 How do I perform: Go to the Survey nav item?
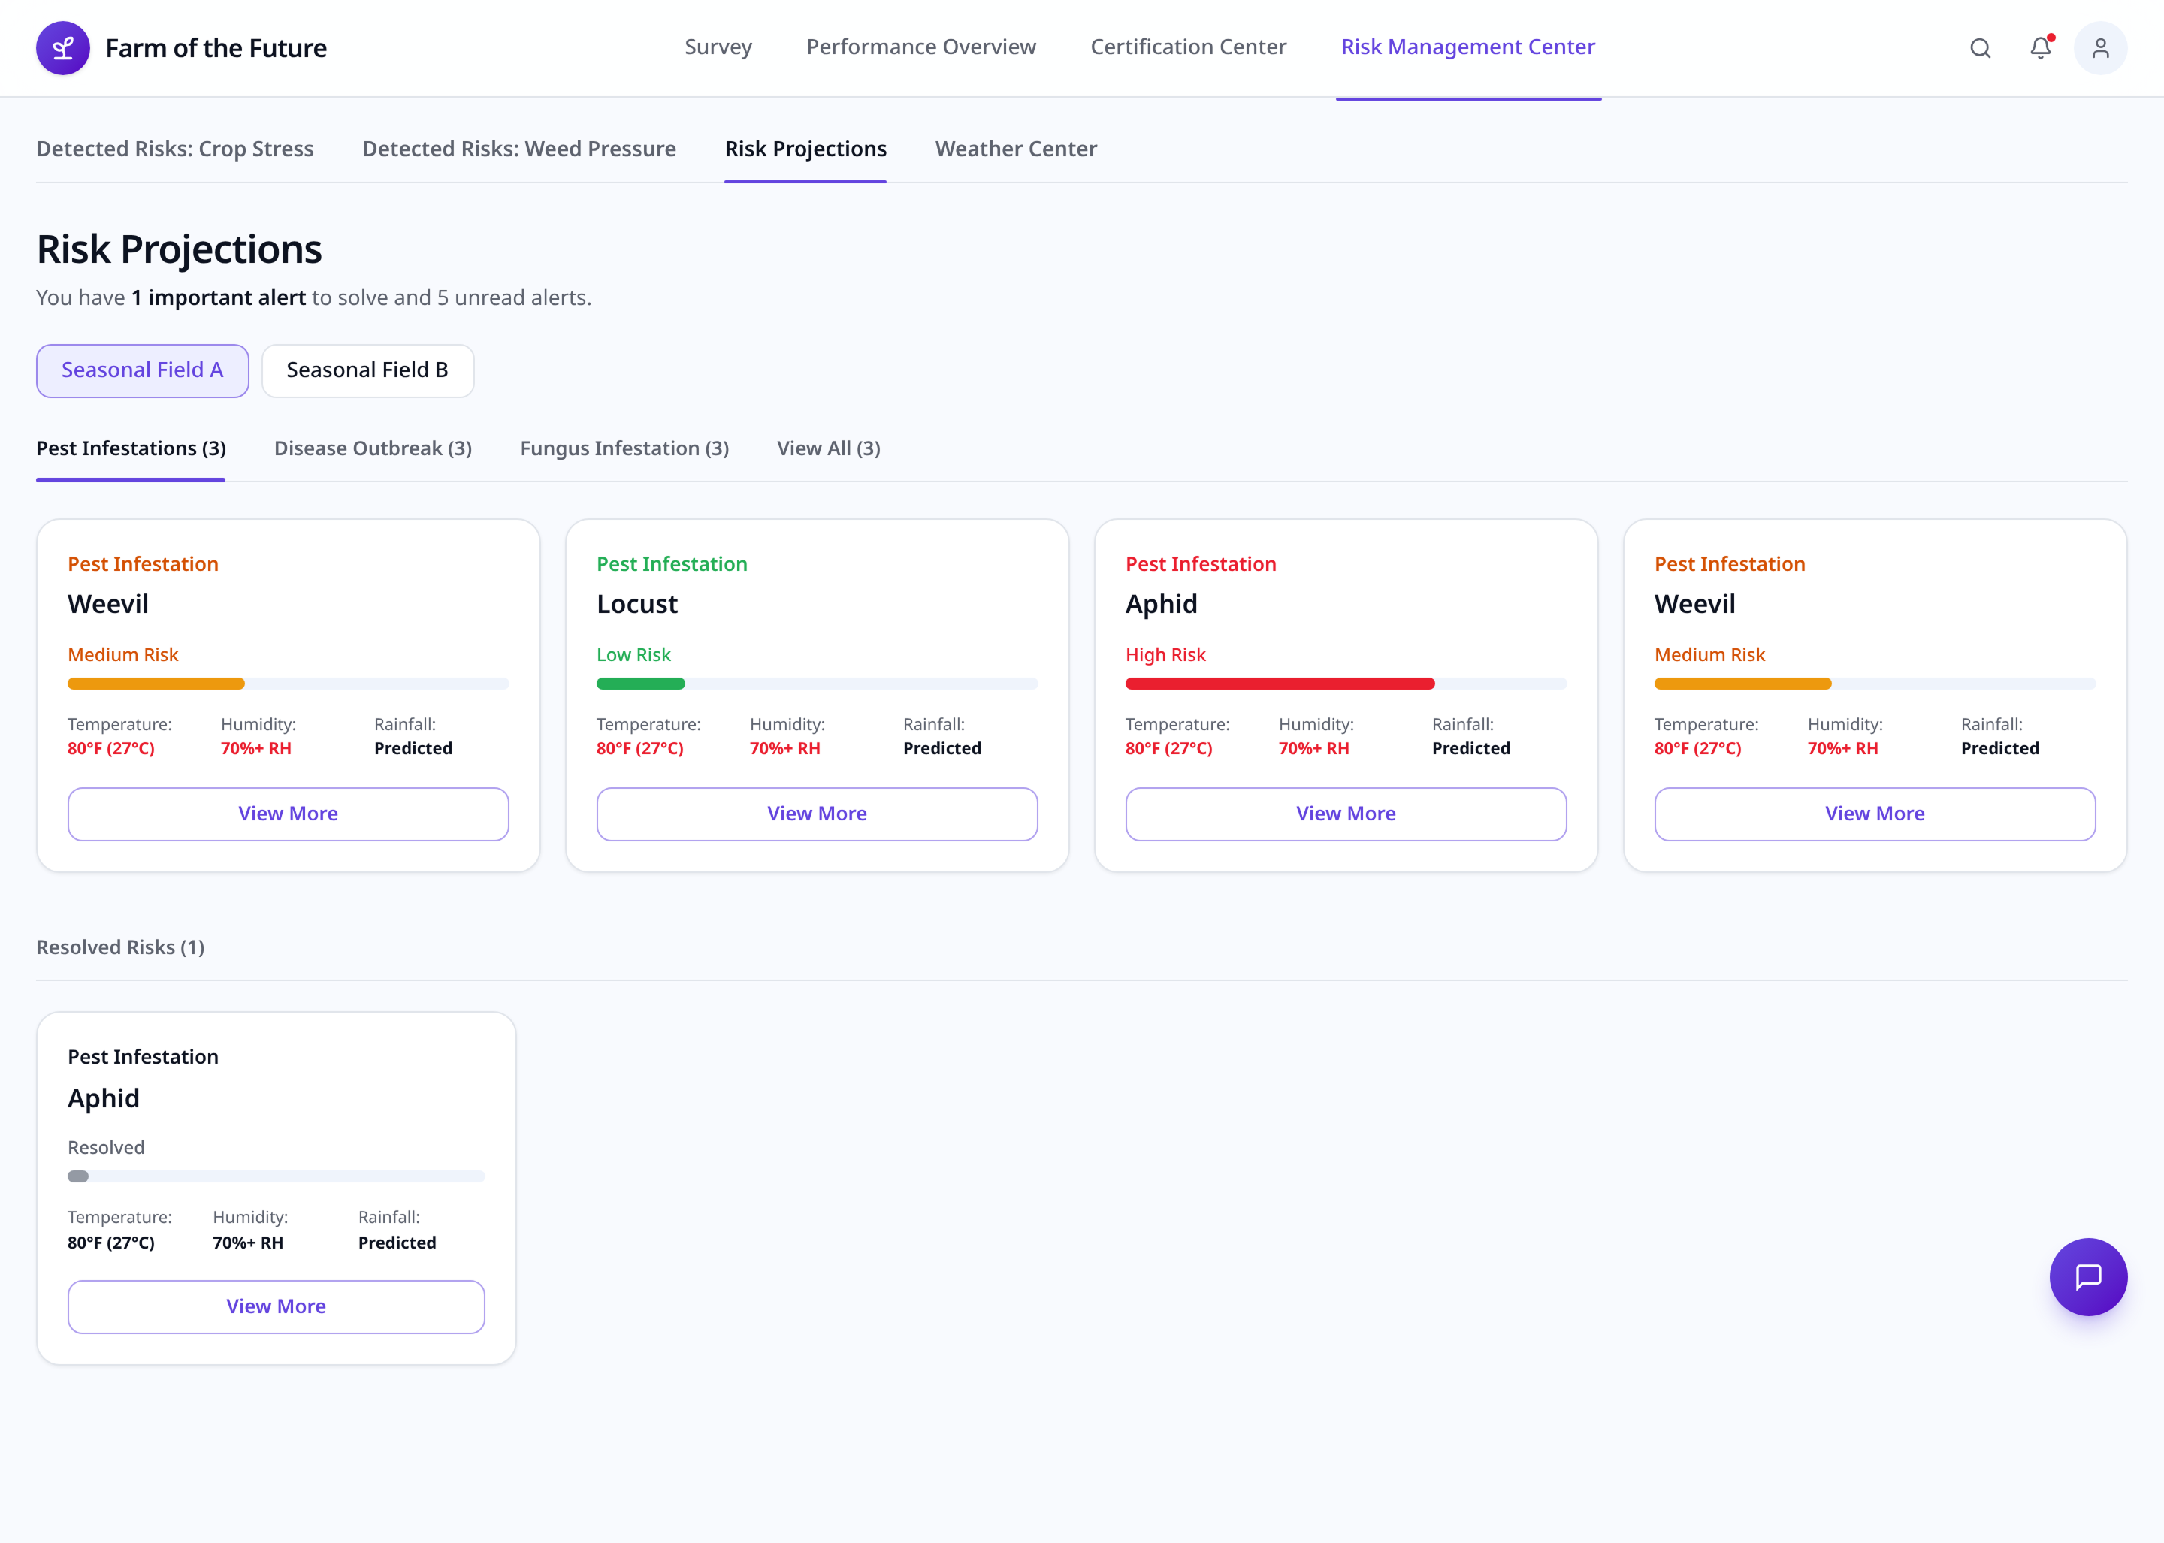coord(718,47)
